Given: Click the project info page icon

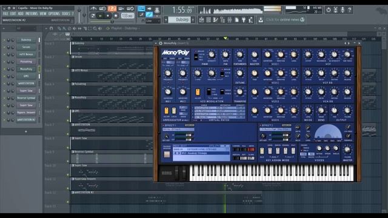Looking at the screenshot, I should pos(237,20).
